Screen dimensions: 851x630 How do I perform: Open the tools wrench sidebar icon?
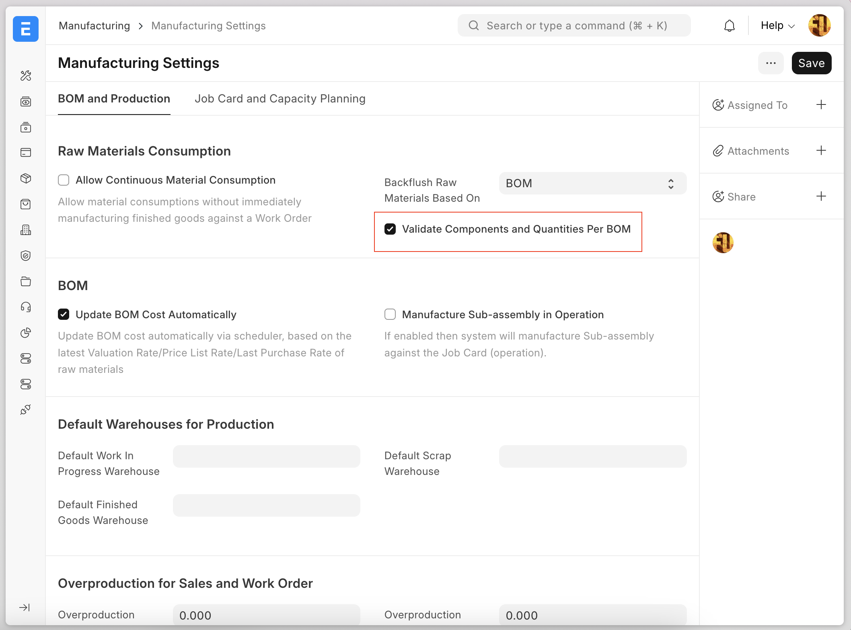tap(26, 76)
